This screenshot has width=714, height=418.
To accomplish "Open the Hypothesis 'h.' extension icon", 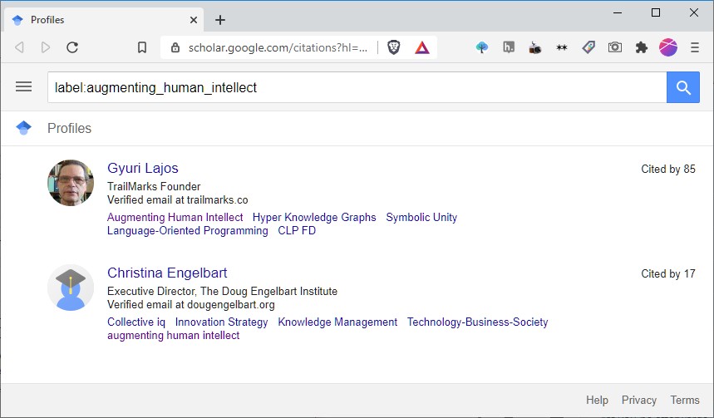I will pyautogui.click(x=509, y=47).
